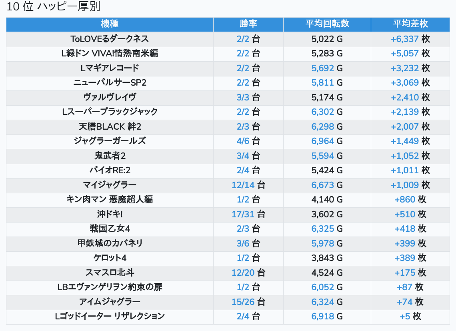
Task: Click the +5,057 枚 average difference value
Action: pyautogui.click(x=410, y=53)
